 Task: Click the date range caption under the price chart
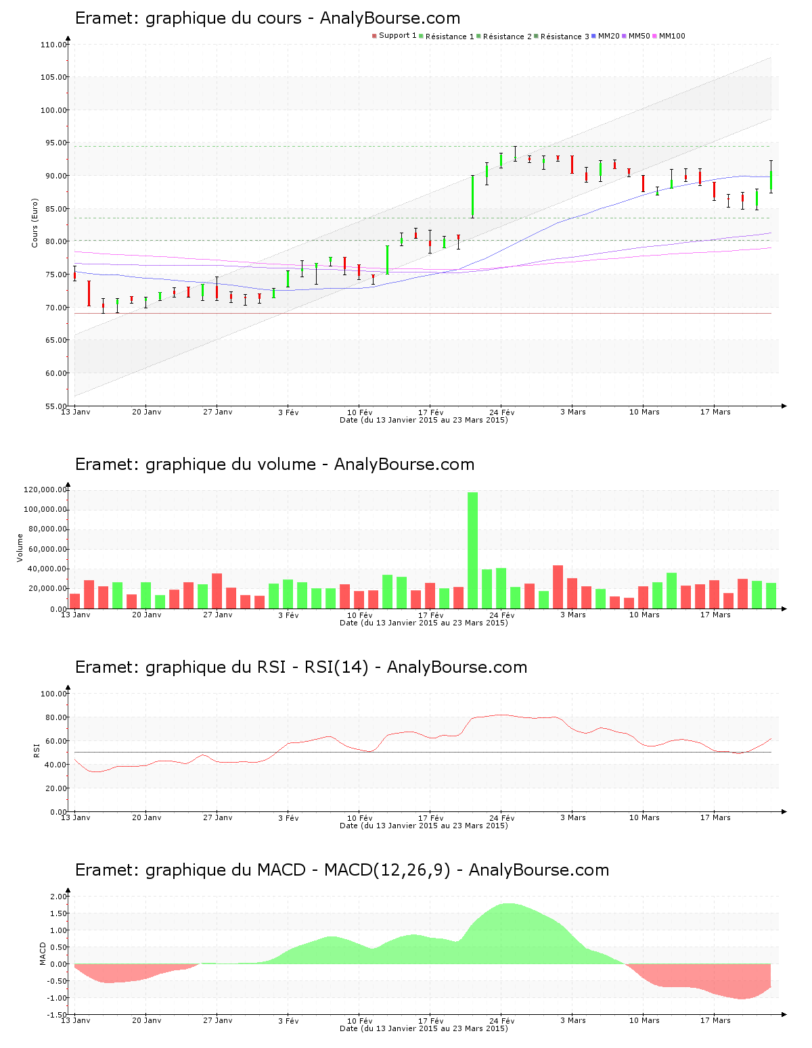pyautogui.click(x=424, y=420)
